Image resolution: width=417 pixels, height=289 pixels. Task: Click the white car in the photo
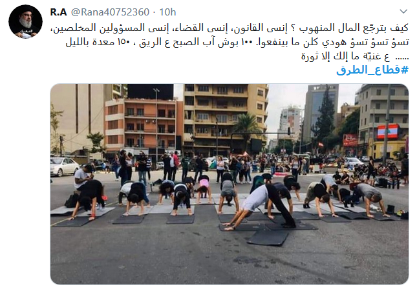tap(64, 166)
